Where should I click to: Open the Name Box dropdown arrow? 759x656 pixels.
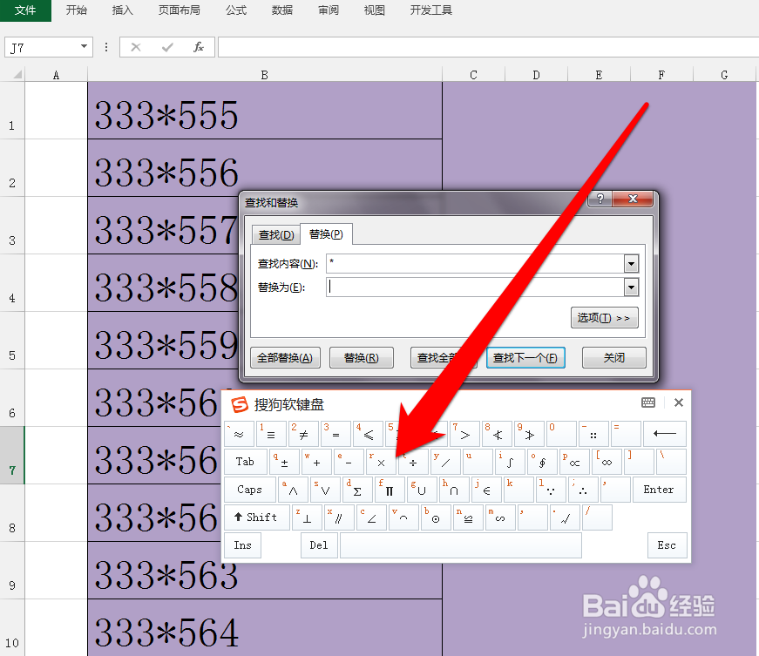pos(85,46)
